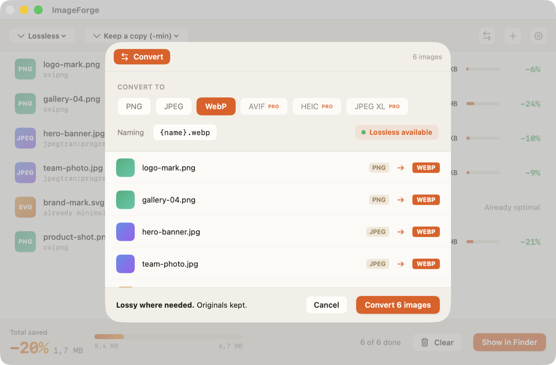Click the Total saved progress bar

[x=169, y=337]
